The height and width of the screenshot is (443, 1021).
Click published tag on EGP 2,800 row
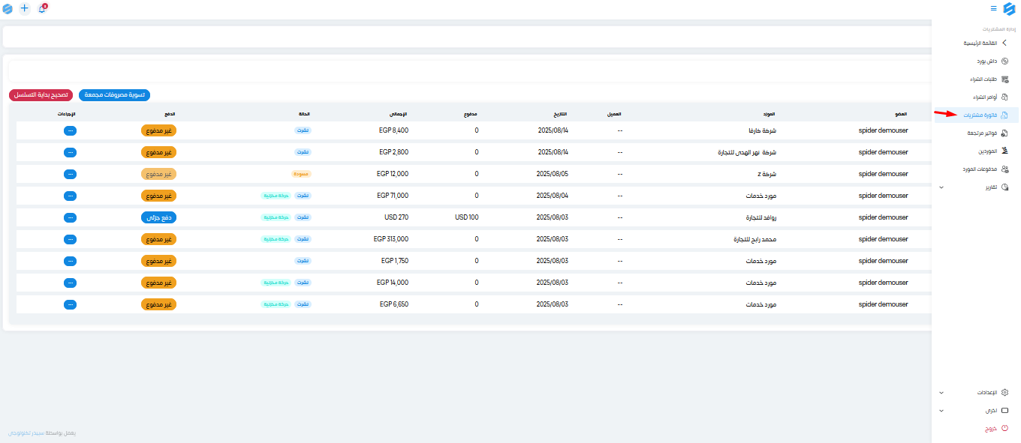click(302, 152)
